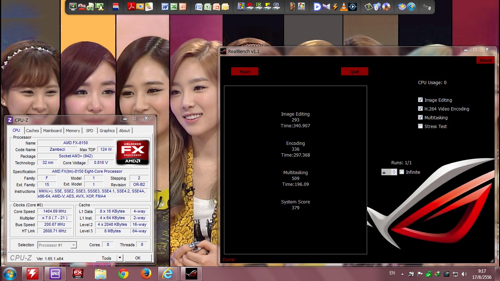Click the taskbar clock showing 9:17
This screenshot has width=500, height=281.
click(482, 274)
